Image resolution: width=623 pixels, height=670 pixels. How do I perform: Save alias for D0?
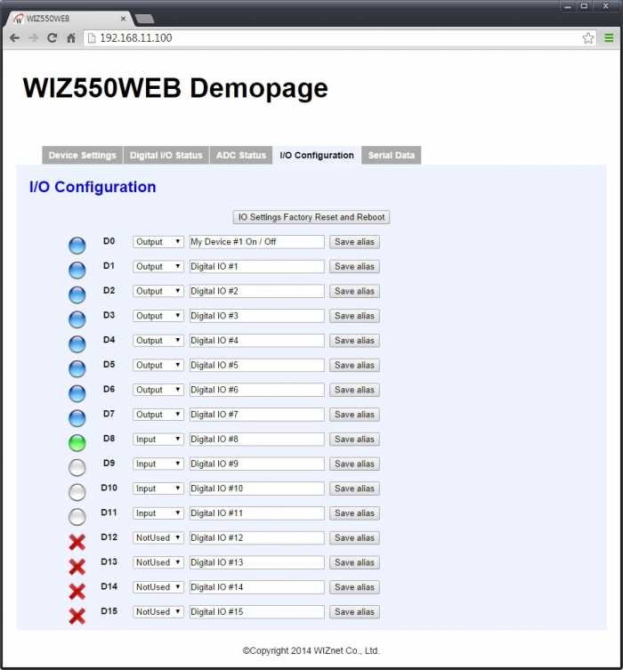354,242
